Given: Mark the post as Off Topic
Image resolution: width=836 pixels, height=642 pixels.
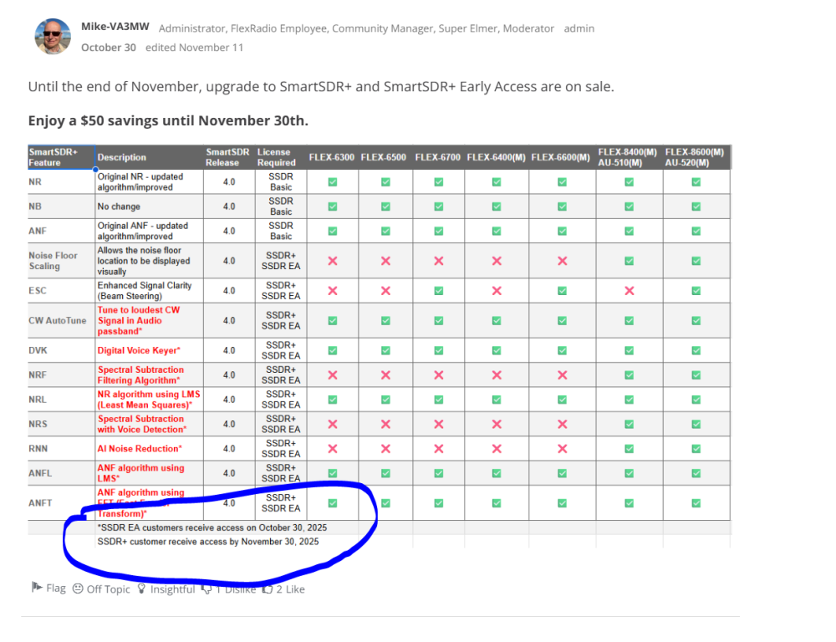Looking at the screenshot, I should (101, 588).
